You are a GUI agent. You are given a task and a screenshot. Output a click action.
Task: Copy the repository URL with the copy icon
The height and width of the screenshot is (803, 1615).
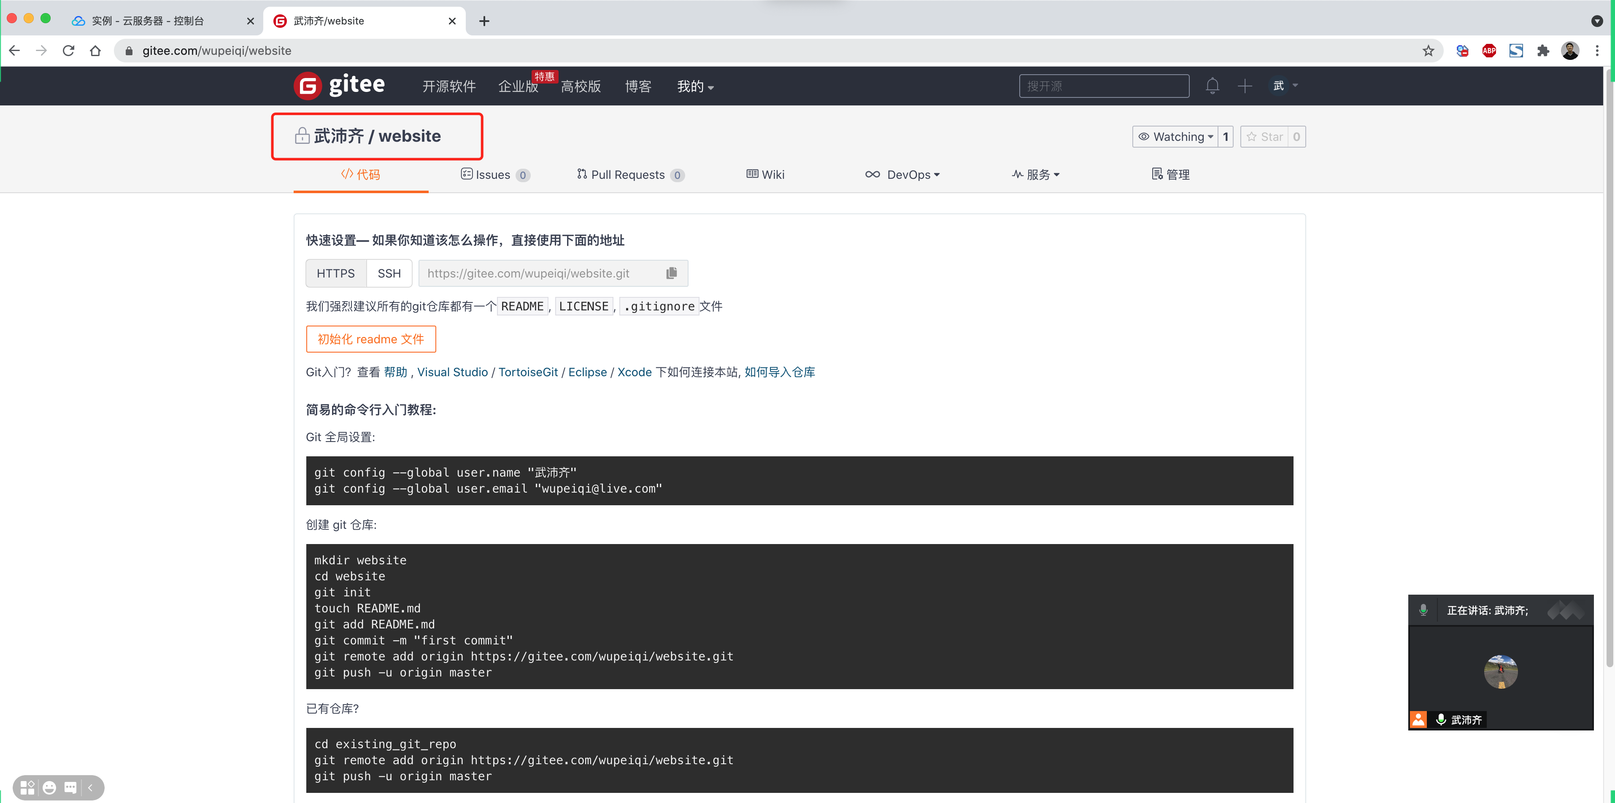click(672, 273)
